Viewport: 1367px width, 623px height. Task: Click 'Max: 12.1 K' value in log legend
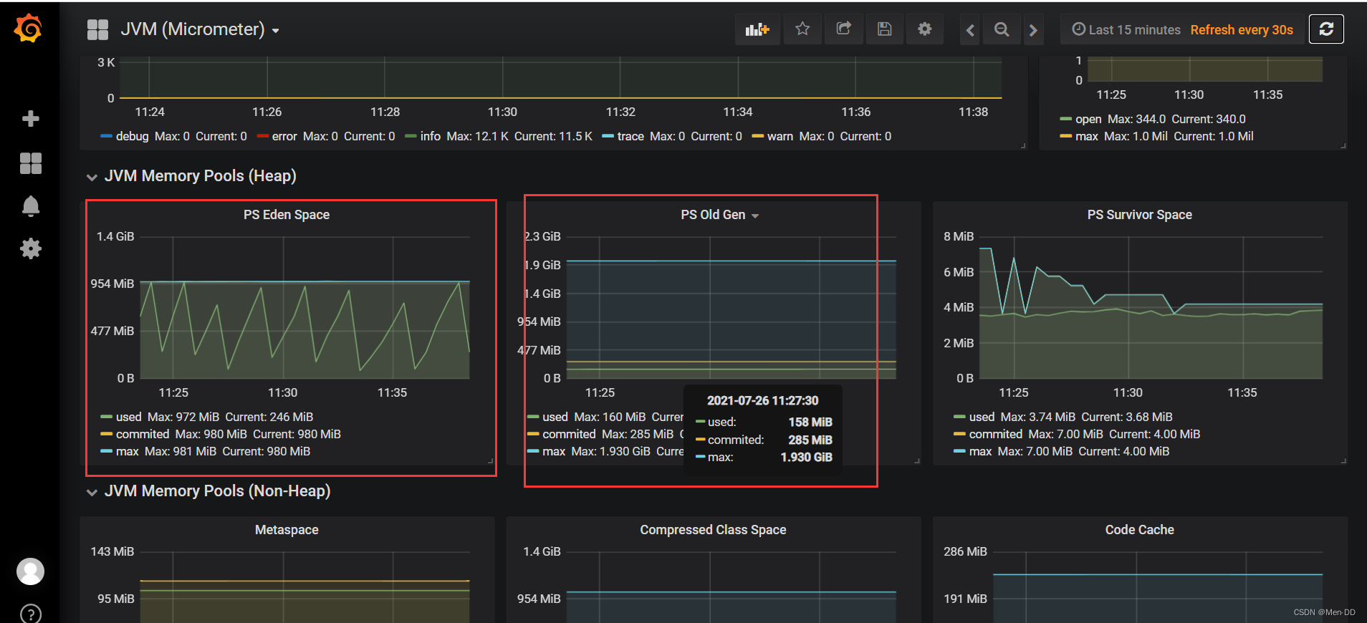[x=477, y=136]
